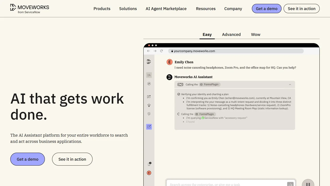Open the Resources menu
The height and width of the screenshot is (186, 330).
pos(206,9)
